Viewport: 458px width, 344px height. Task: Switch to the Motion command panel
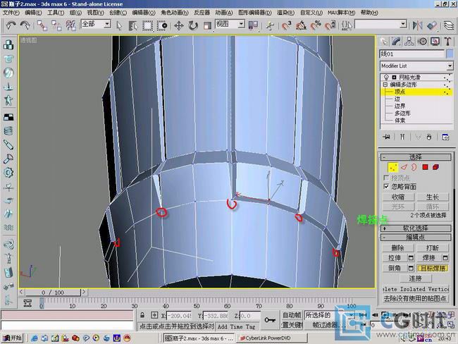click(422, 42)
